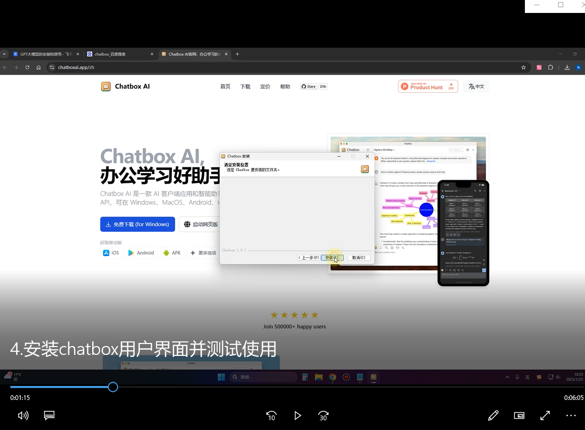Open the player's more options menu
Image resolution: width=585 pixels, height=430 pixels.
(x=571, y=415)
